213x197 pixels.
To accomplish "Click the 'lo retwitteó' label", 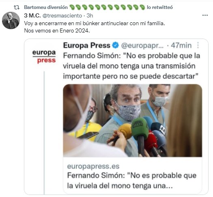I will [x=160, y=7].
